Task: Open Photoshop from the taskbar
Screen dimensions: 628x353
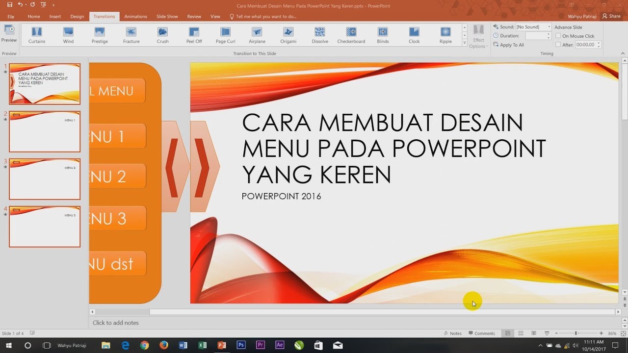Action: (241, 345)
